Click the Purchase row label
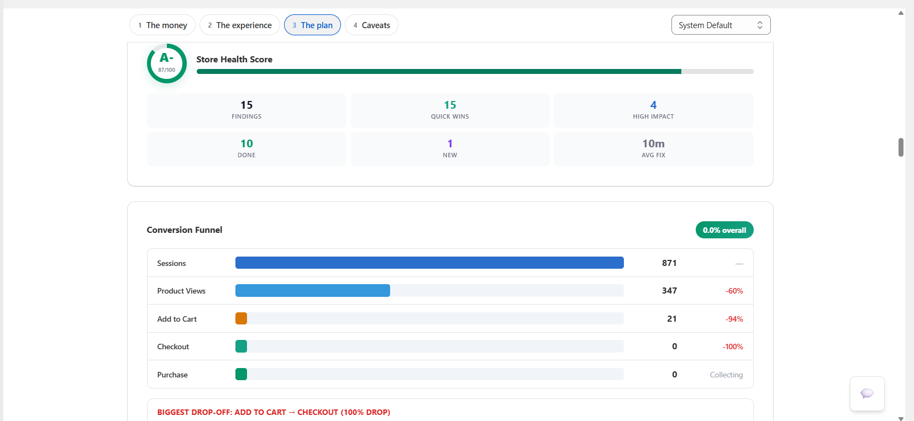 pos(172,375)
